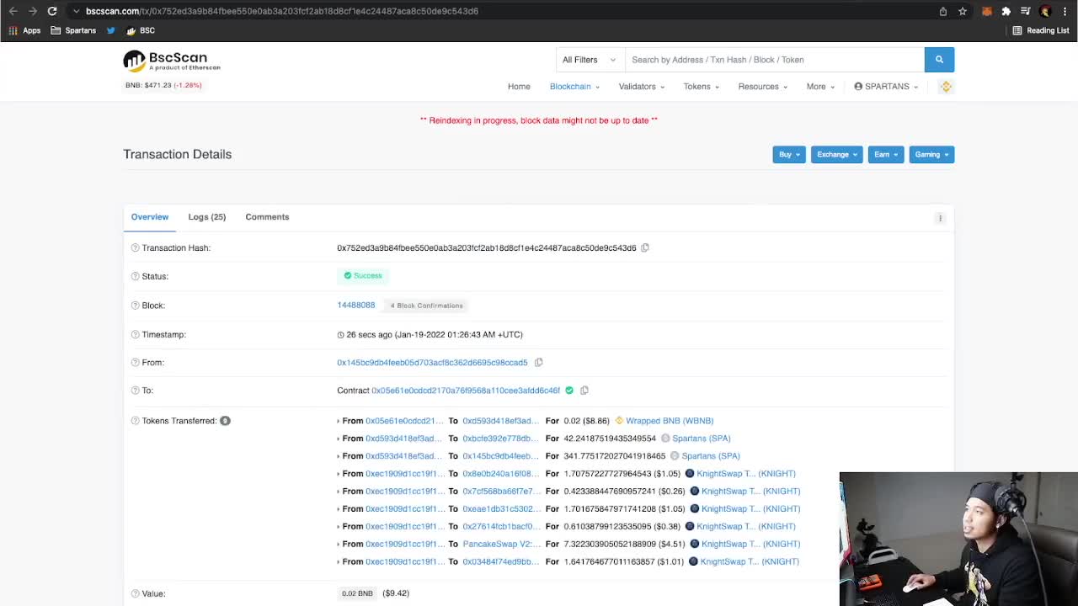Open the MetaMask fox extension
Viewport: 1078px width, 606px height.
coord(986,11)
